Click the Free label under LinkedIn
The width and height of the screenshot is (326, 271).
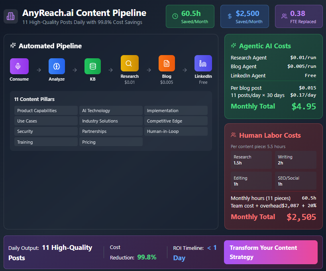[x=203, y=82]
